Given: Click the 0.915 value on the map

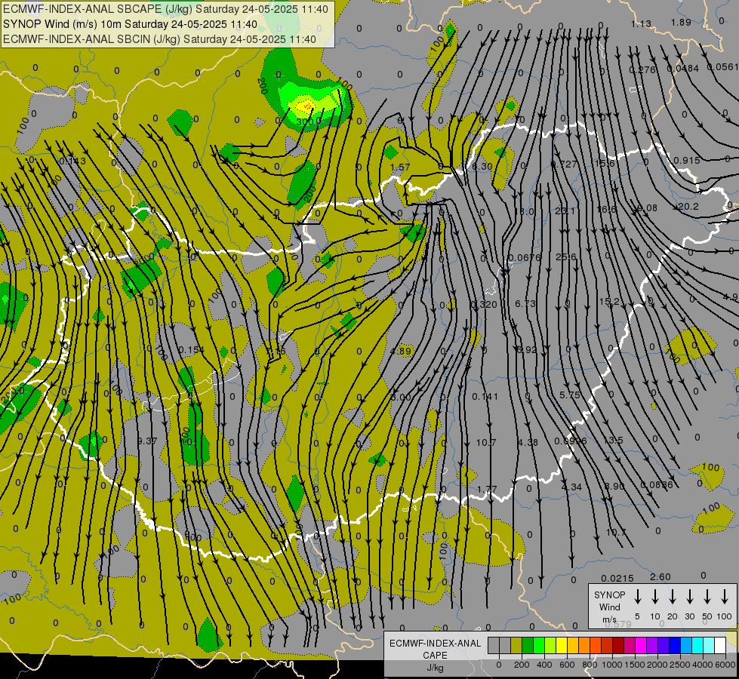Looking at the screenshot, I should point(687,160).
